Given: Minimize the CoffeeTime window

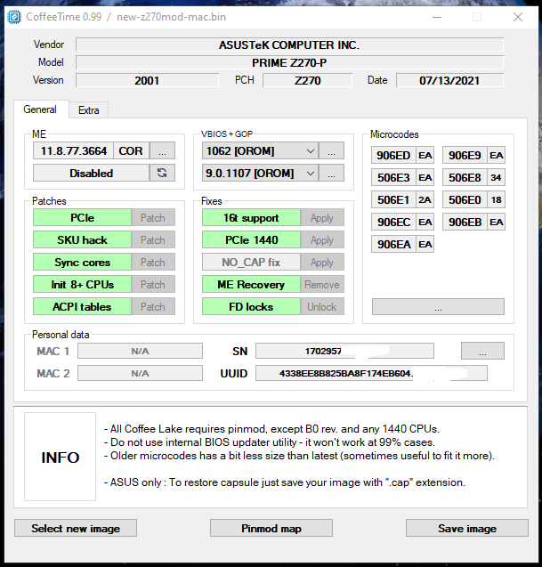Looking at the screenshot, I should (x=437, y=17).
